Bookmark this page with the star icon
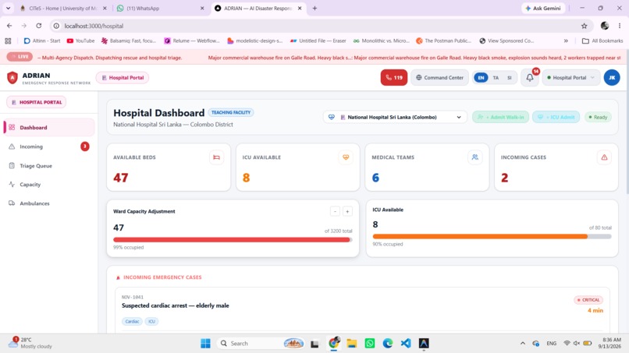Screen dimensions: 629x353 point(584,26)
